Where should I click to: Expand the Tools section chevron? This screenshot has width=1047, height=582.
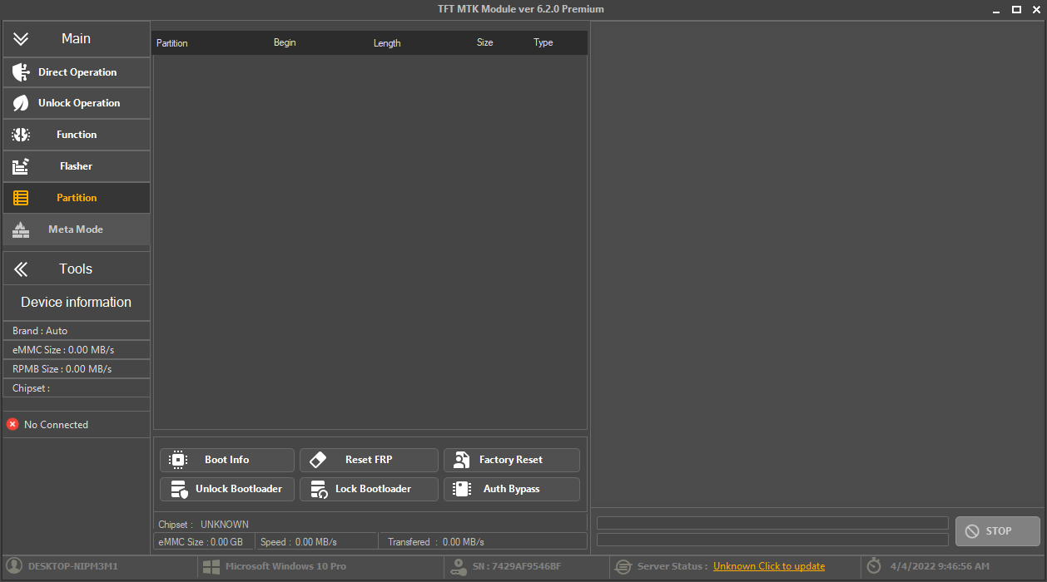tap(20, 268)
